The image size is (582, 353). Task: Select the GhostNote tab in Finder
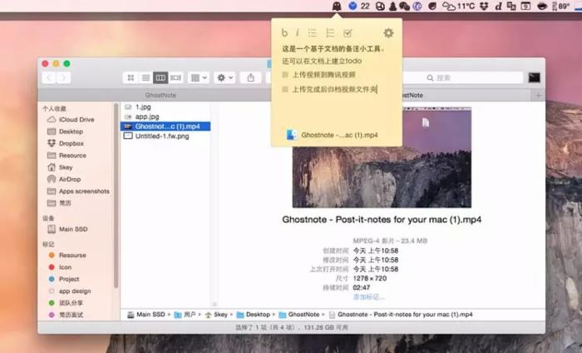160,95
